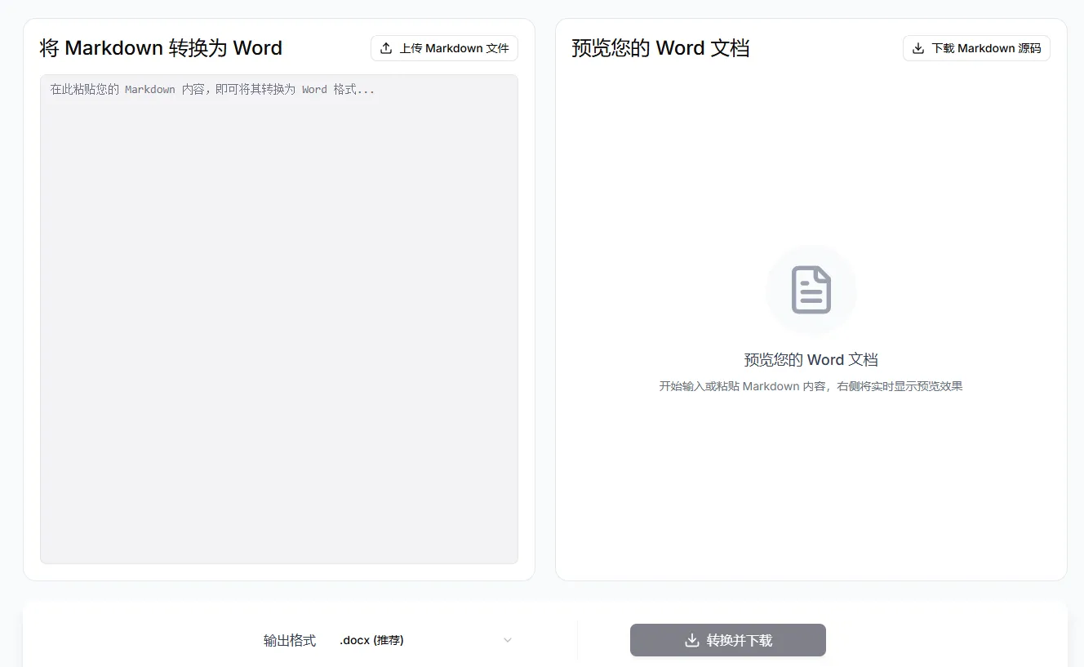The width and height of the screenshot is (1084, 667).
Task: Click the word 源码 on download button
Action: coord(1029,48)
